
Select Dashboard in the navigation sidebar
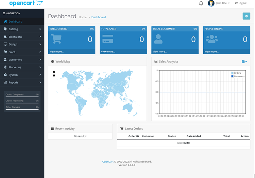tap(16, 21)
